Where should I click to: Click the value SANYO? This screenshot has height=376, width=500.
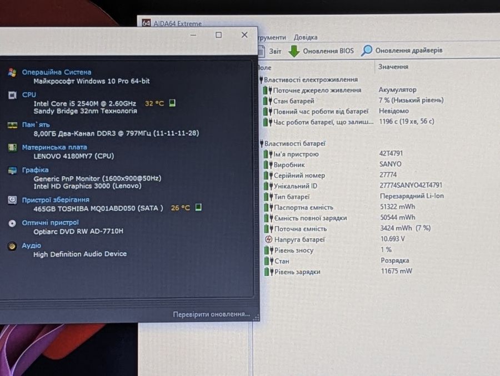(391, 164)
